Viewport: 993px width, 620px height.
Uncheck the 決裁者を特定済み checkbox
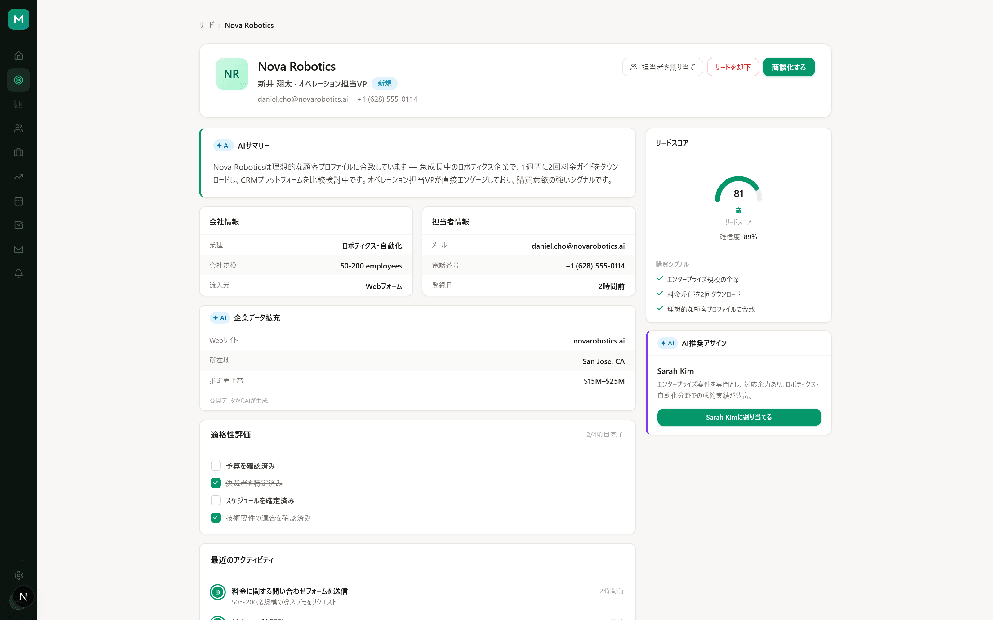[x=216, y=483]
